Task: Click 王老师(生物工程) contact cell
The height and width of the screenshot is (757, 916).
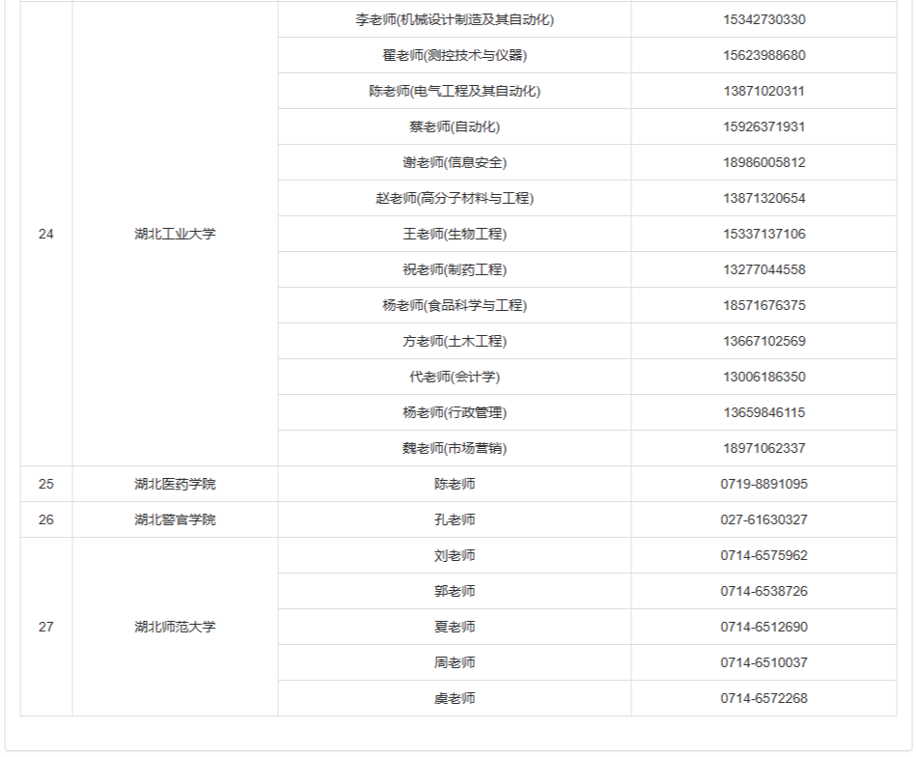Action: click(x=455, y=234)
